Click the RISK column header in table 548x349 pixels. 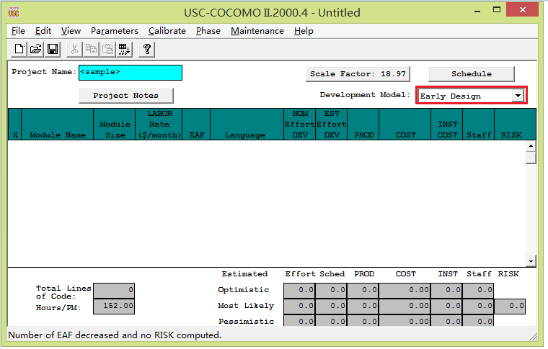coord(515,124)
